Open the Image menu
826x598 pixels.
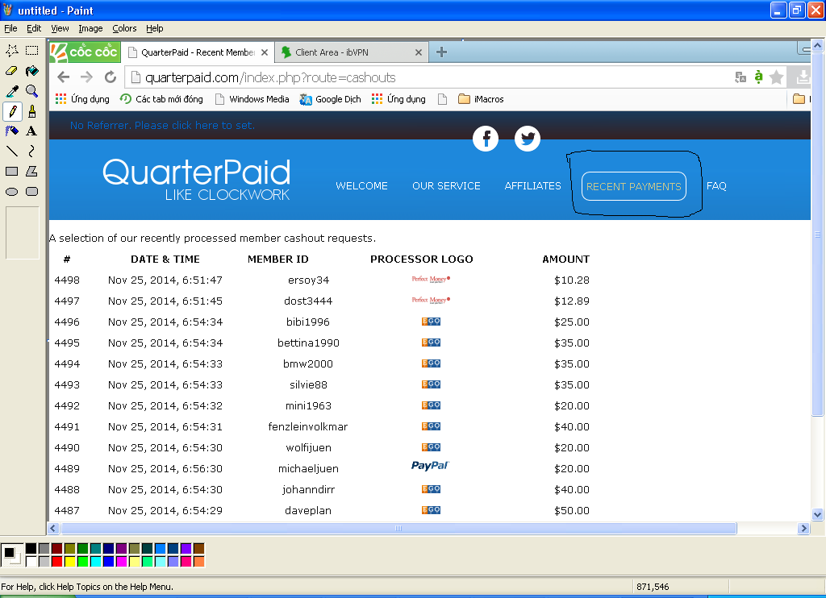[x=90, y=28]
